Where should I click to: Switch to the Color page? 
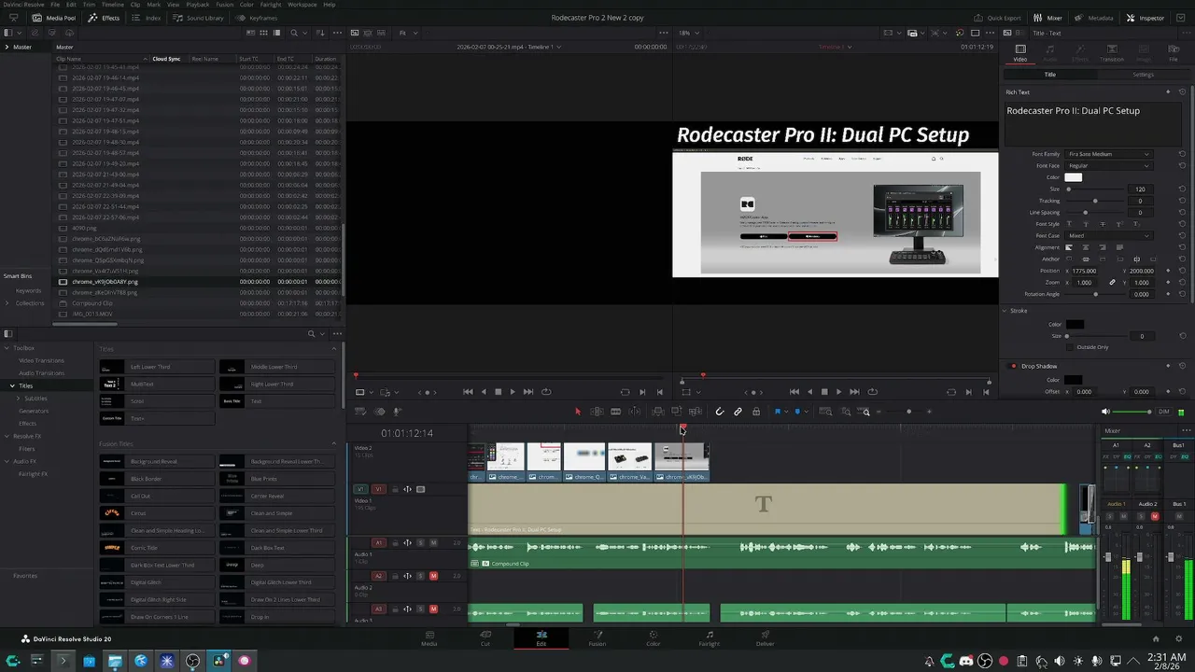pos(653,638)
